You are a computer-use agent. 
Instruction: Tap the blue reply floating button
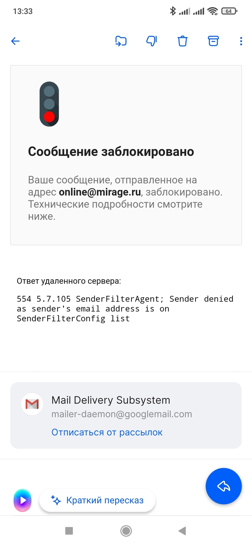pos(223,486)
